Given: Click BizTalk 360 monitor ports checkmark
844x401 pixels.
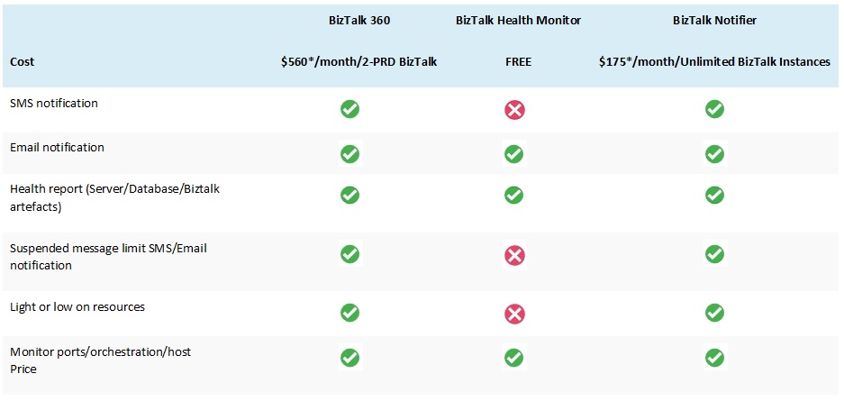Looking at the screenshot, I should 350,358.
